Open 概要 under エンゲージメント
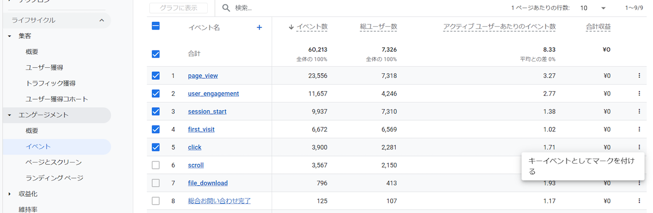 32,131
